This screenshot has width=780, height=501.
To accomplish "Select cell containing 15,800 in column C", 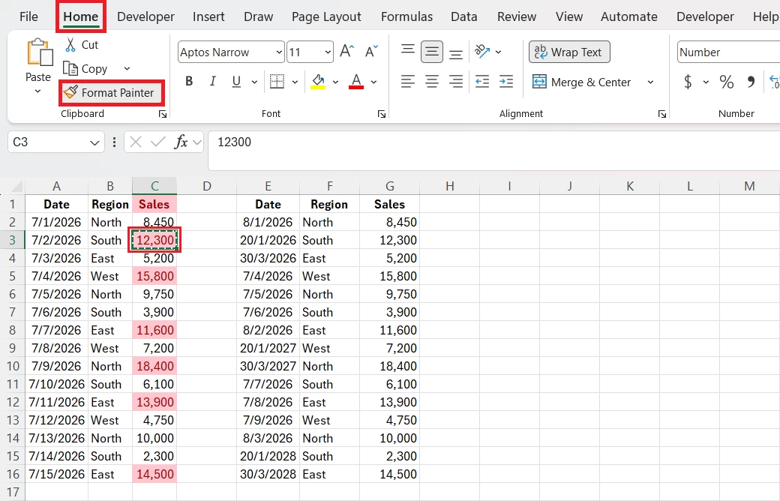I will [154, 276].
